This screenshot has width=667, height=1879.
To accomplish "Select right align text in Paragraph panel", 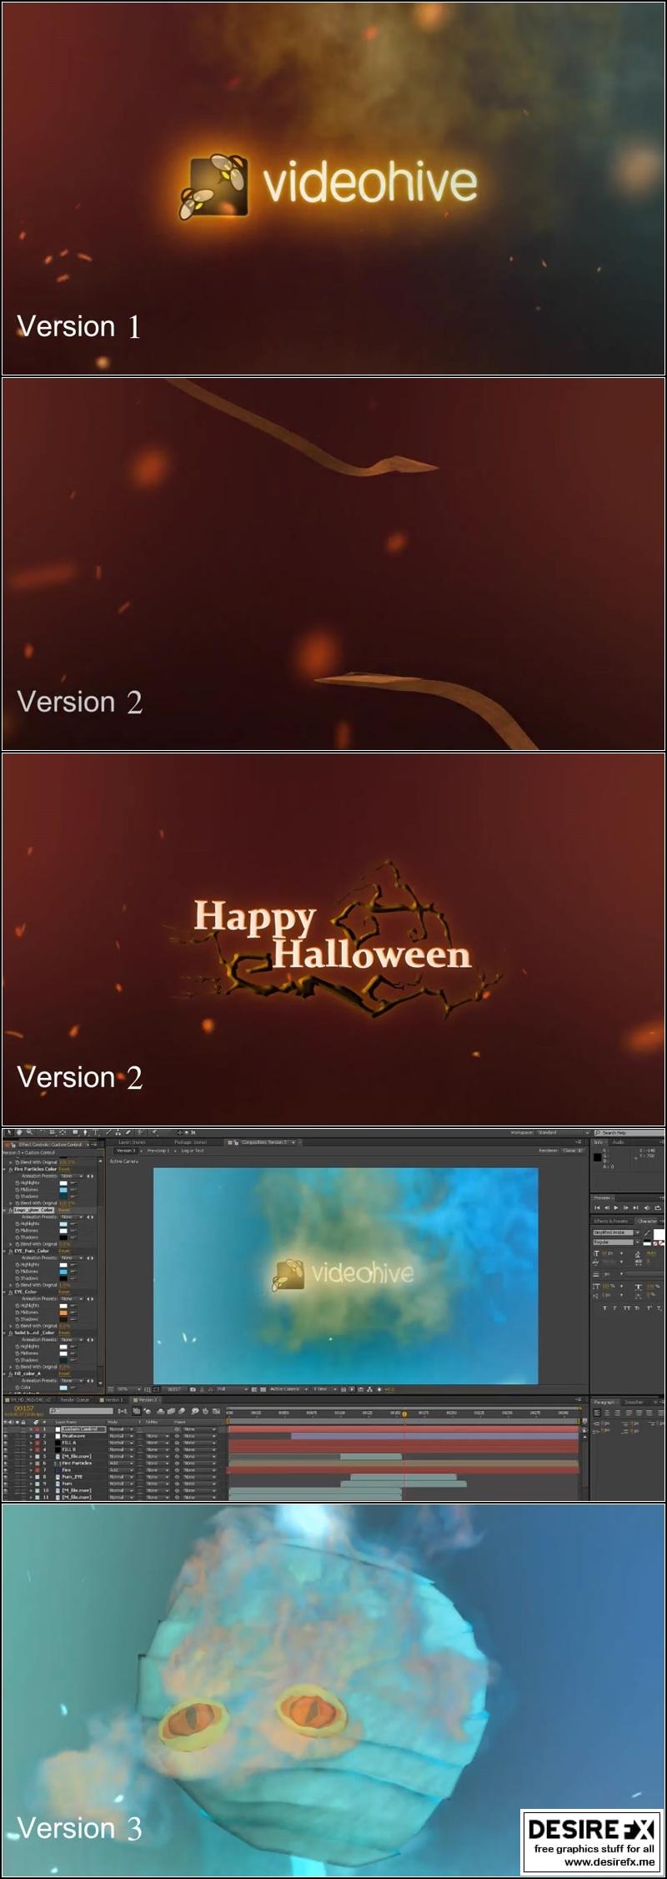I will pos(617,1412).
